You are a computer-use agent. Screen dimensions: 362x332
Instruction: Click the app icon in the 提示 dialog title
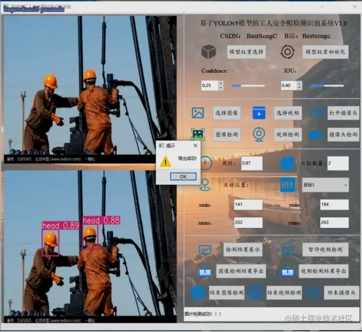tap(161, 145)
